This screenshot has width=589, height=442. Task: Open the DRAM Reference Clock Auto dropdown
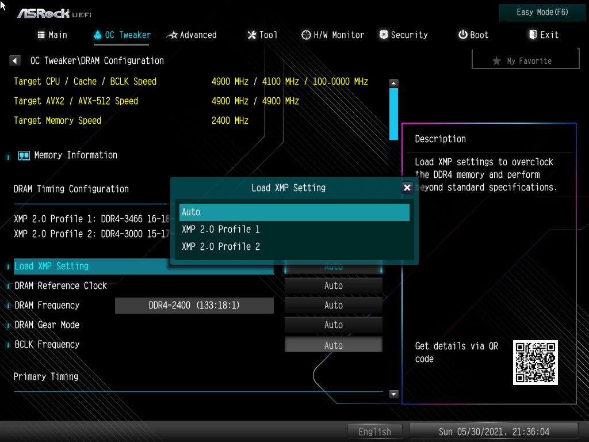pyautogui.click(x=333, y=286)
